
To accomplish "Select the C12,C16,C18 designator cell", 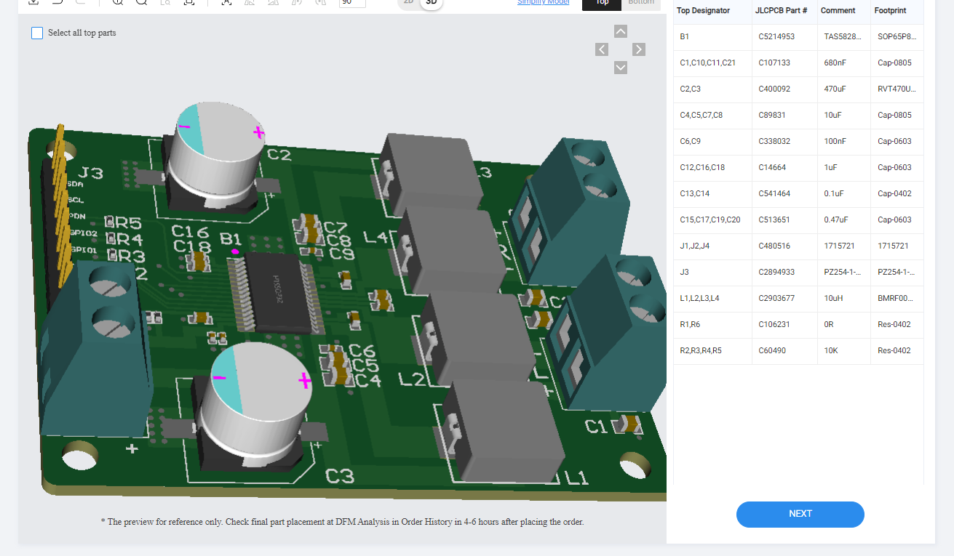I will pos(712,167).
